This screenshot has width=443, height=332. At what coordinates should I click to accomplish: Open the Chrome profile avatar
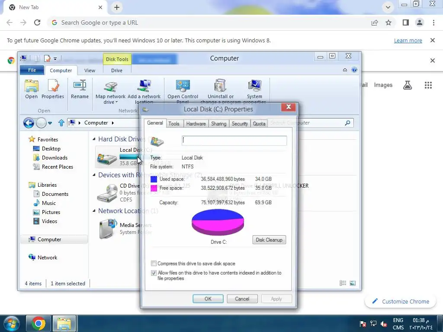click(420, 22)
